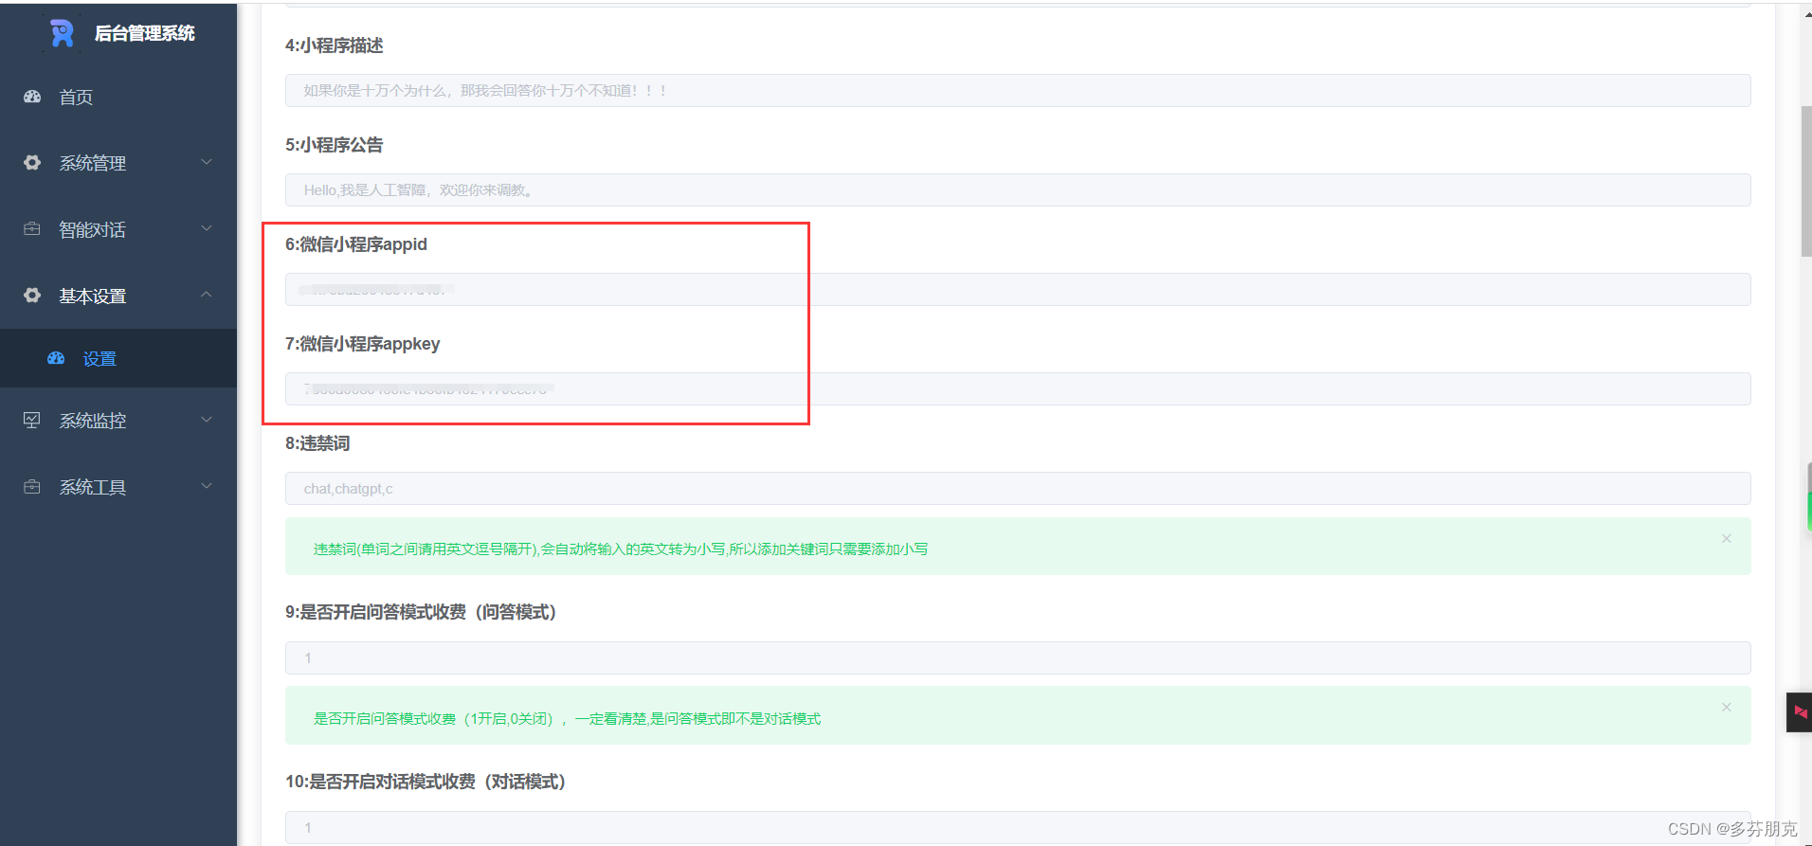Image resolution: width=1812 pixels, height=846 pixels.
Task: Close the 违禁词 hint alert
Action: (x=1726, y=539)
